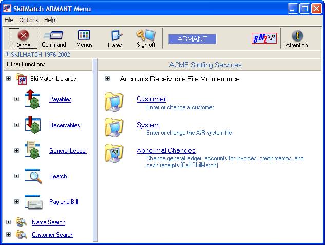
Task: Click Accounts Receivable File Maintenance heading
Action: tap(180, 79)
